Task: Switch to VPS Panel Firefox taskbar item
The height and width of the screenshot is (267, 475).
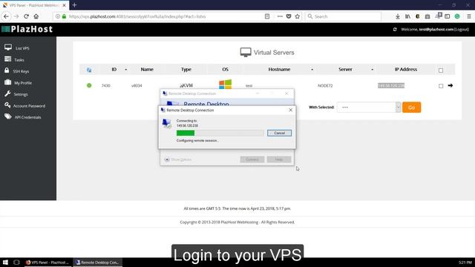Action: (47, 263)
